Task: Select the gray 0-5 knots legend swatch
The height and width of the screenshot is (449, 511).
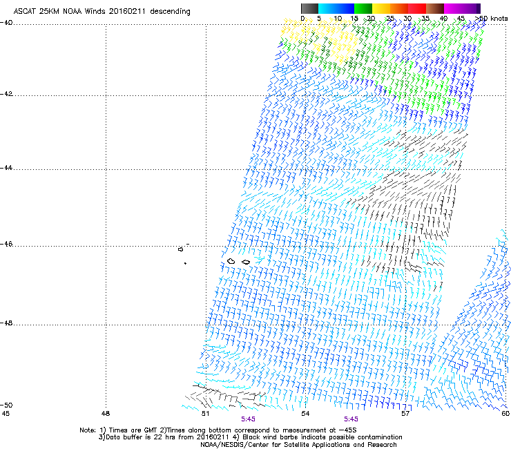Action: click(309, 8)
